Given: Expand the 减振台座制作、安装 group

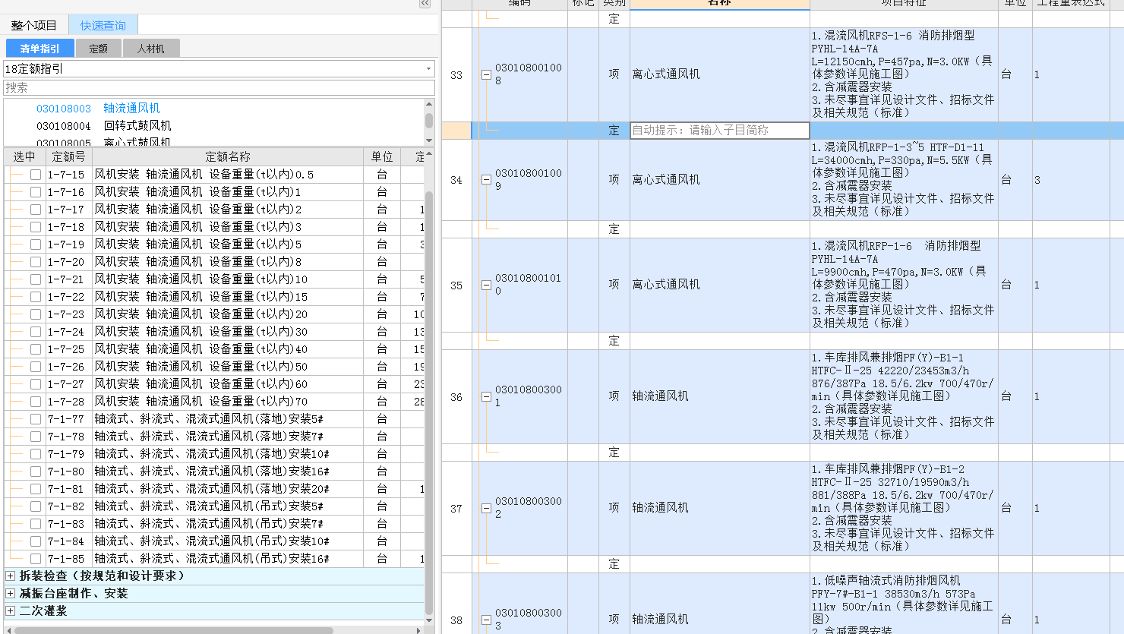Looking at the screenshot, I should coord(10,594).
